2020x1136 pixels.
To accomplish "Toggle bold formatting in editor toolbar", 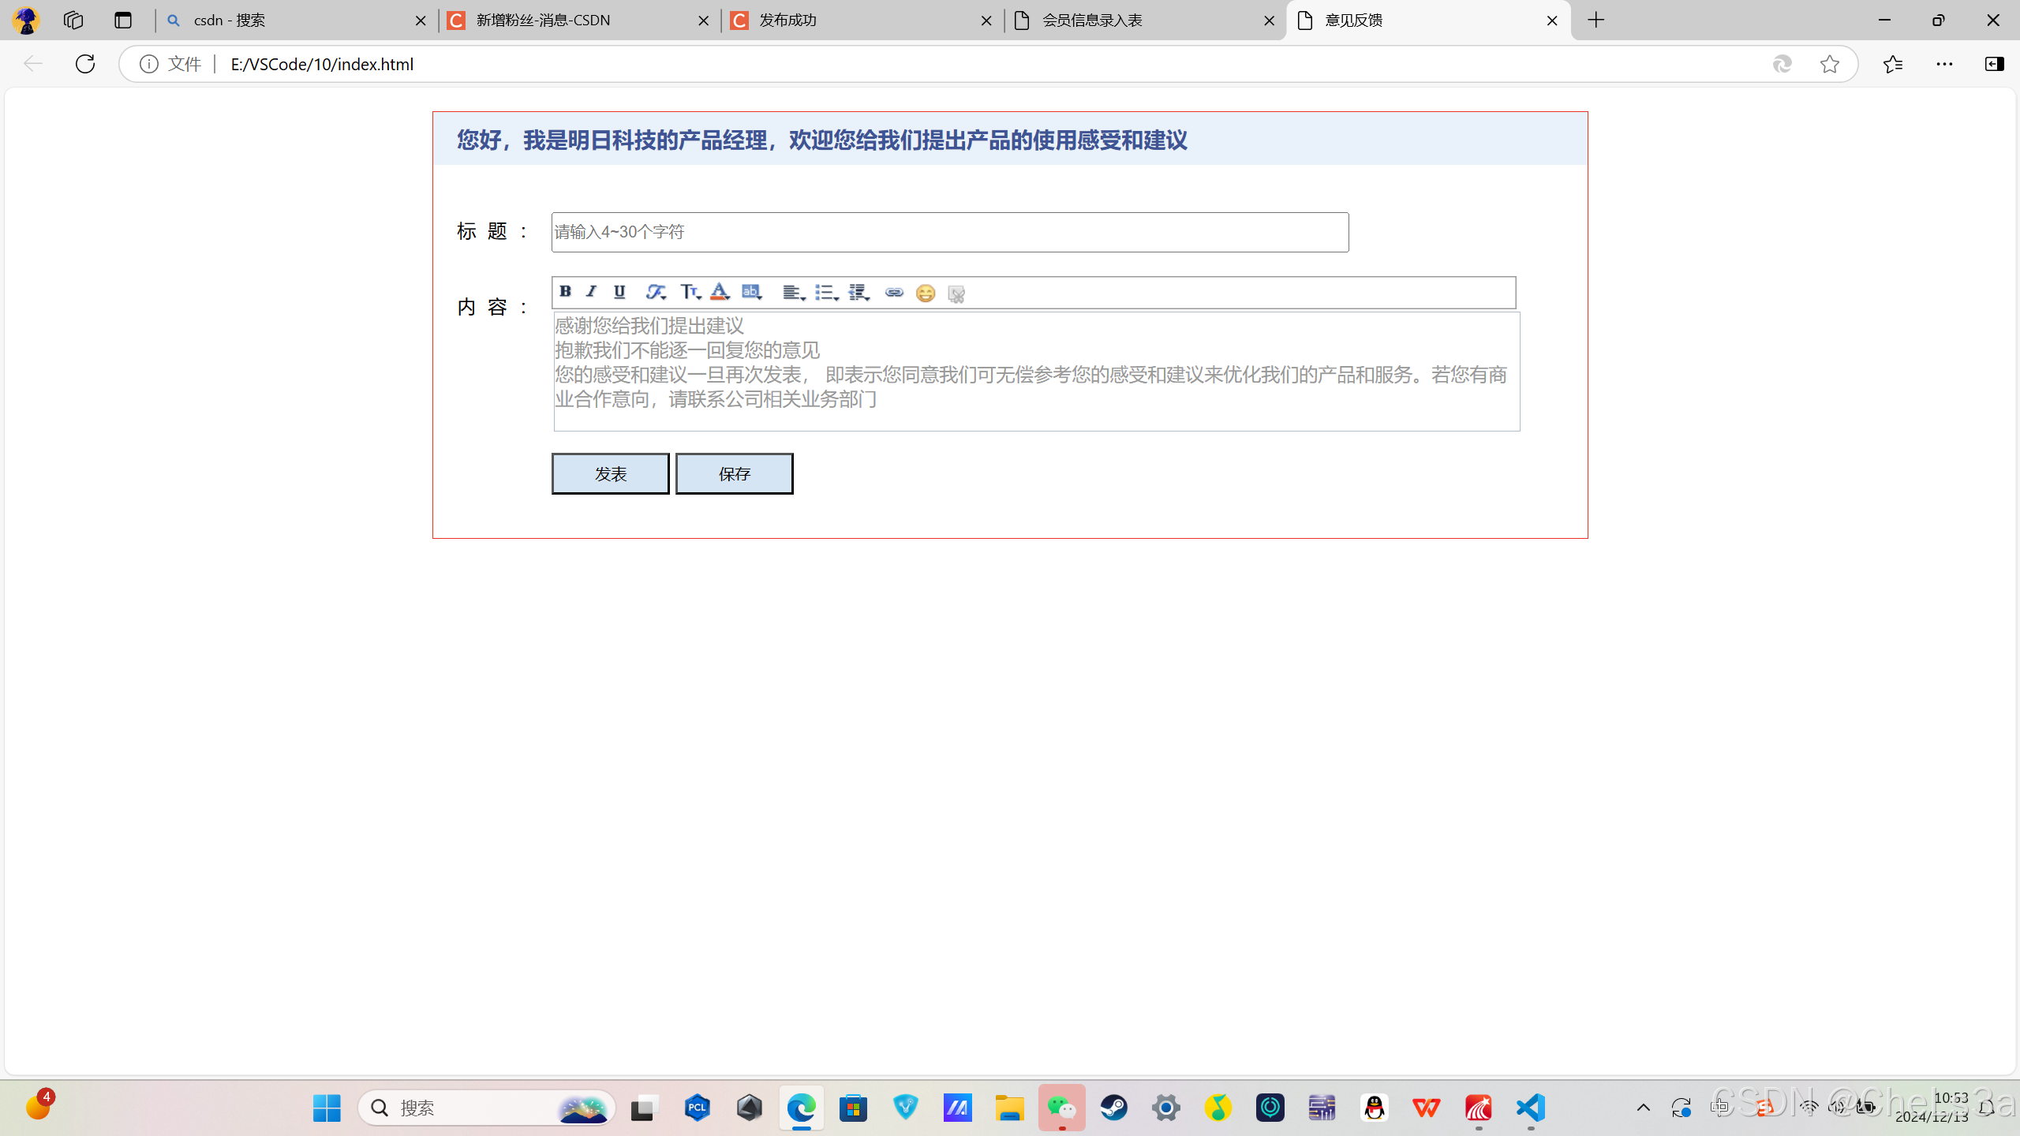I will pyautogui.click(x=565, y=292).
